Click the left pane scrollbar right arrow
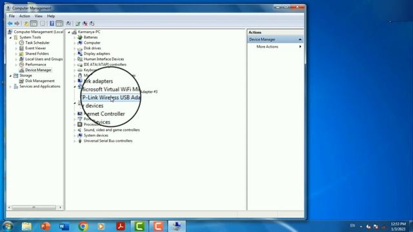The width and height of the screenshot is (413, 232). [61, 208]
